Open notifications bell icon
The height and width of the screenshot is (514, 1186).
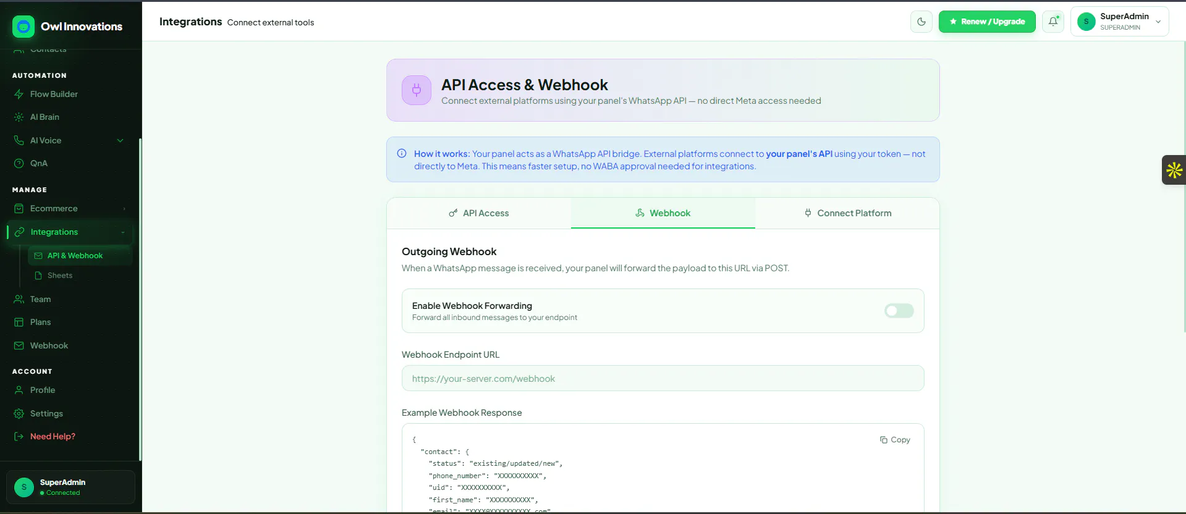coord(1053,22)
